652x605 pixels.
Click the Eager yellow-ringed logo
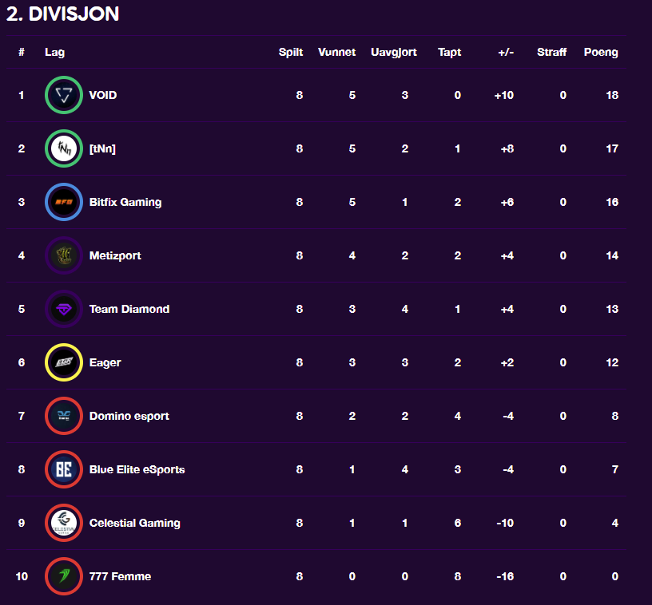pos(64,362)
